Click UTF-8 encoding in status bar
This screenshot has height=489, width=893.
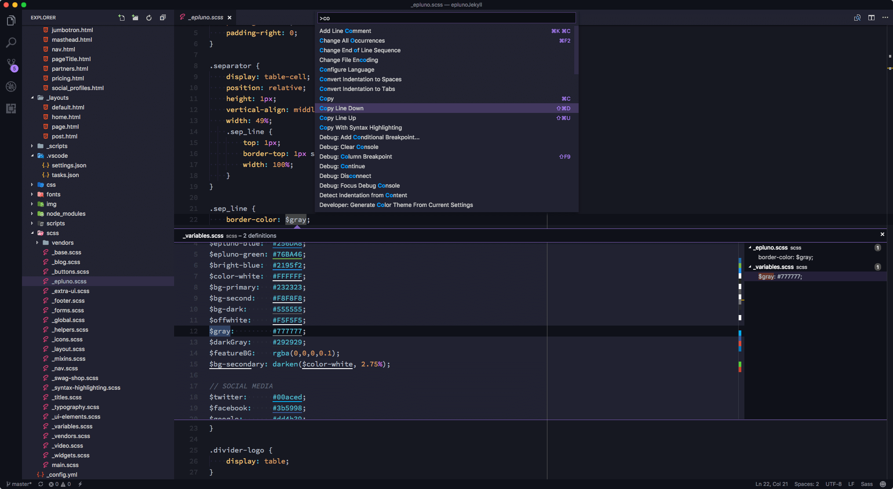(833, 484)
